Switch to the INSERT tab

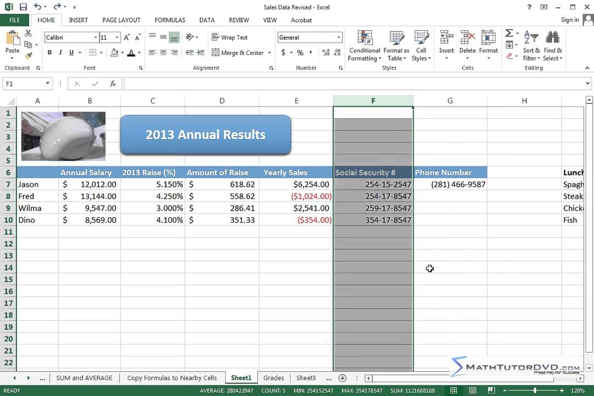click(79, 20)
